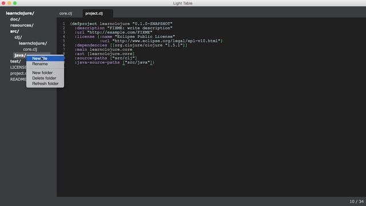This screenshot has width=366, height=206.
Task: Open the LICENSE file in tree
Action: pos(18,68)
